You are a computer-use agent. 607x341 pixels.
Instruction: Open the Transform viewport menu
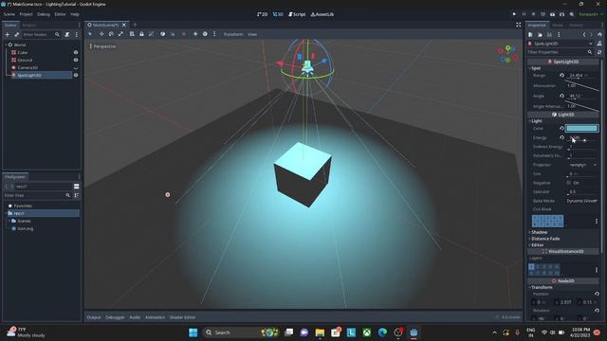tap(233, 34)
